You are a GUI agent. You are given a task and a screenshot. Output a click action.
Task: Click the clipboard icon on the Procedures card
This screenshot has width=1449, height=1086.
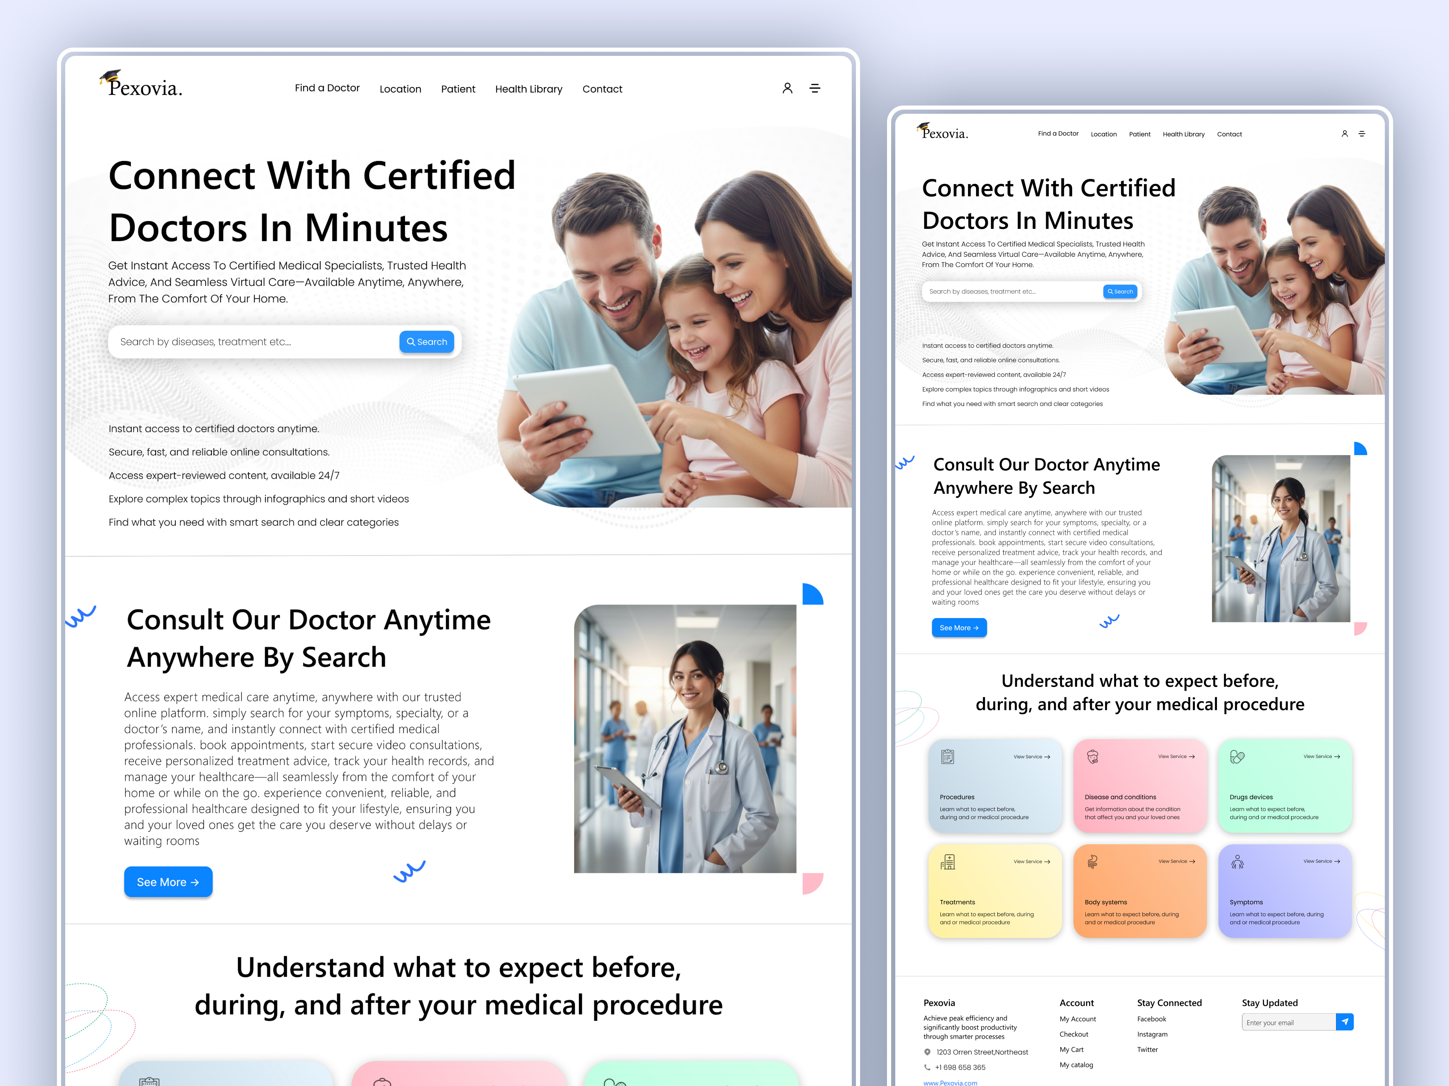point(947,757)
